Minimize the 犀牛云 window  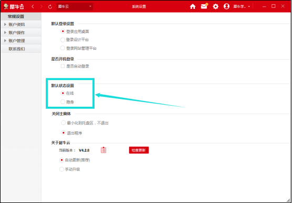[264, 6]
